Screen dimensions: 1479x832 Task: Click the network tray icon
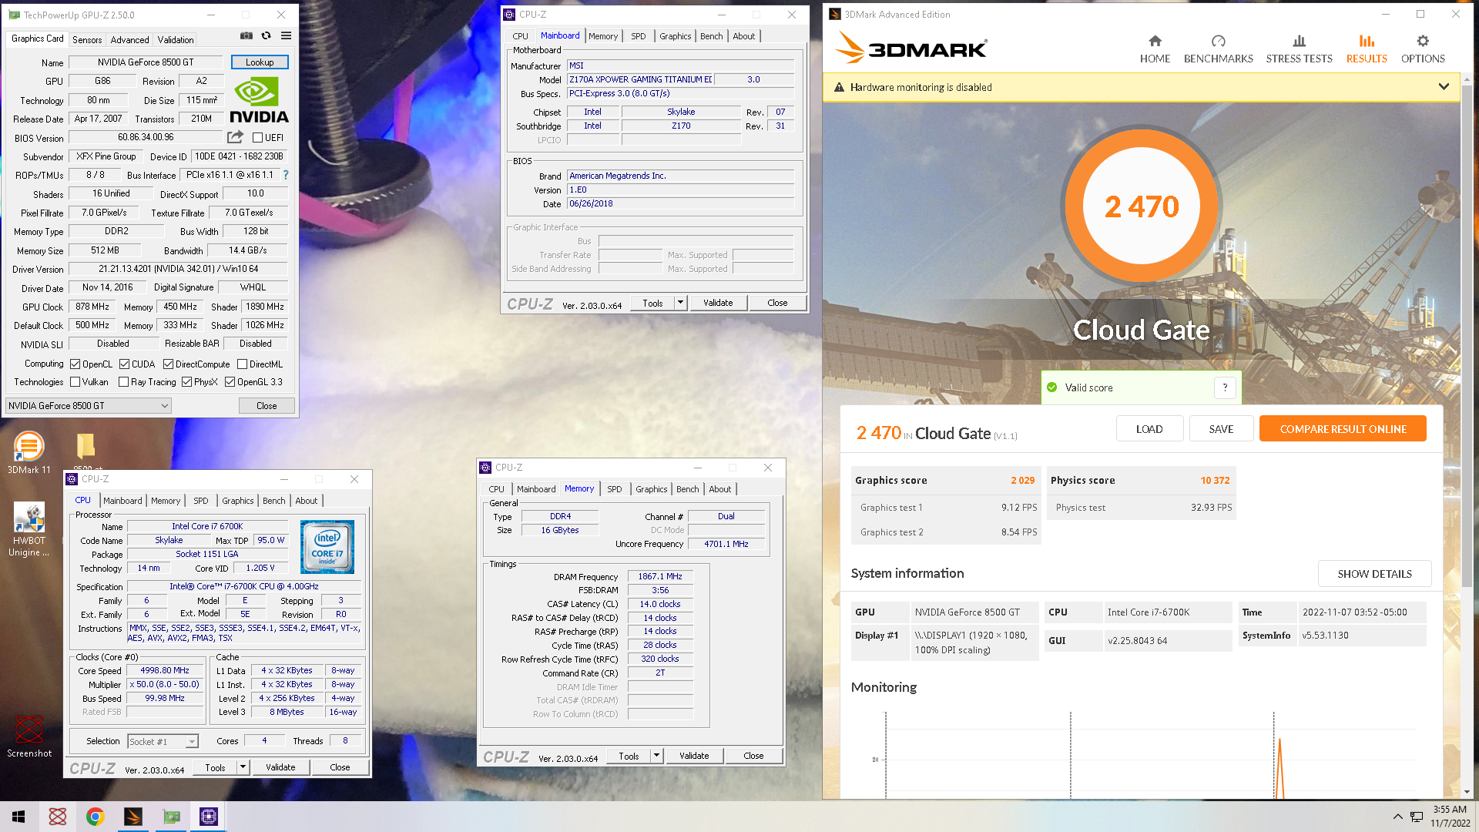coord(1416,817)
